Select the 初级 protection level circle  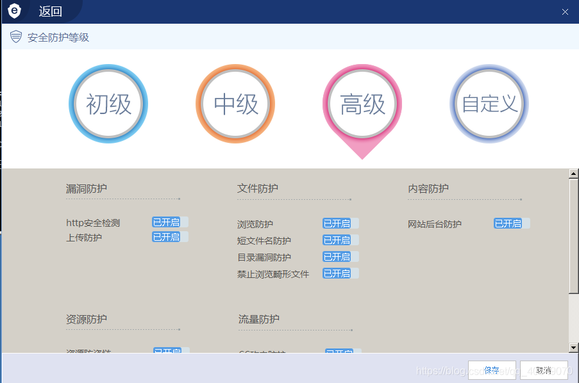108,104
